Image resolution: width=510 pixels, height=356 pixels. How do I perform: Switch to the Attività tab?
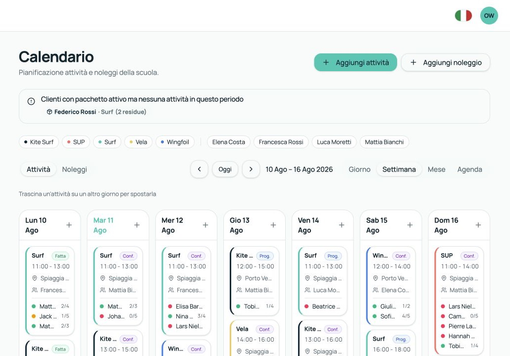pos(39,169)
